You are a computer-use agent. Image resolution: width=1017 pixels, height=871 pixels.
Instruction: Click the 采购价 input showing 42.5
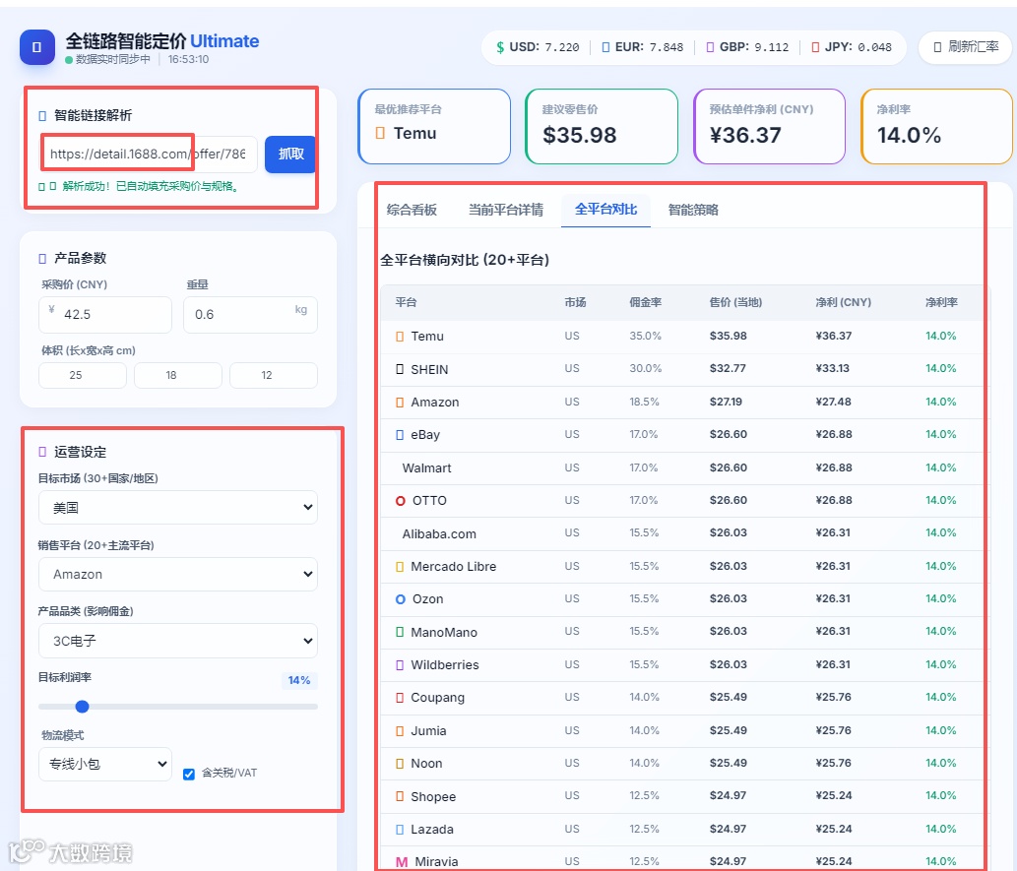click(105, 315)
